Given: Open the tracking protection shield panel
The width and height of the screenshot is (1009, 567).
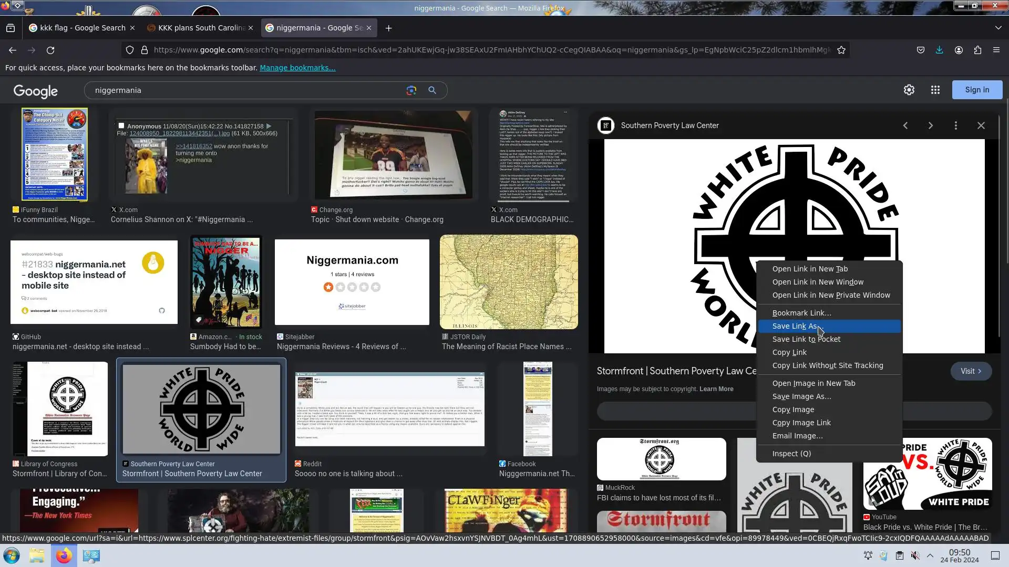Looking at the screenshot, I should 129,50.
